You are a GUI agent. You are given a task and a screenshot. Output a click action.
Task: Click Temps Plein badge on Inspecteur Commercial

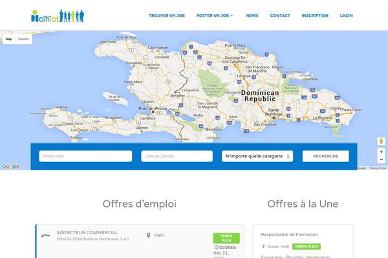[226, 238]
